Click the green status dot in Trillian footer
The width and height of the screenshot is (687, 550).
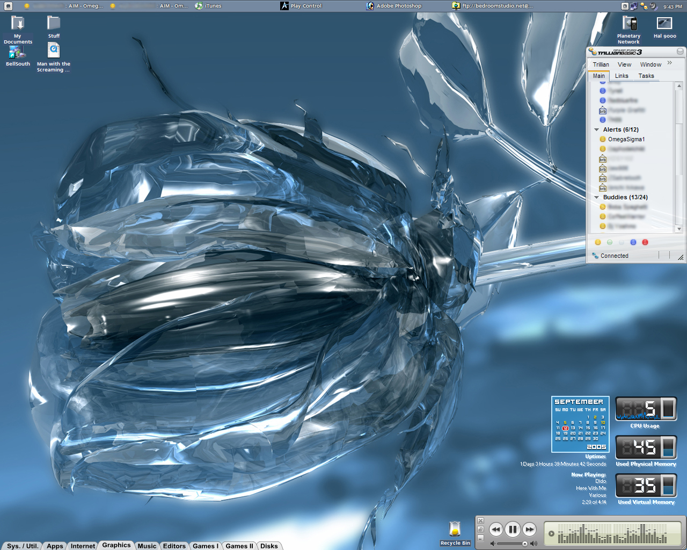coord(610,242)
